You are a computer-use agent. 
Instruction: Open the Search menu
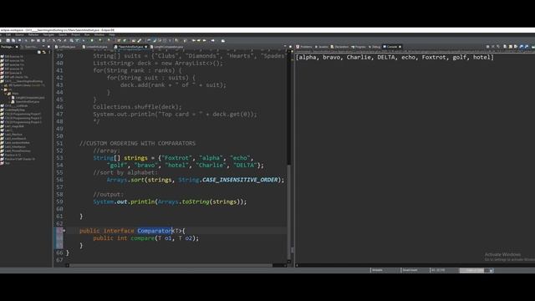[63, 35]
